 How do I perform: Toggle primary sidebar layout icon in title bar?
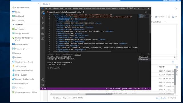pos(128,8)
